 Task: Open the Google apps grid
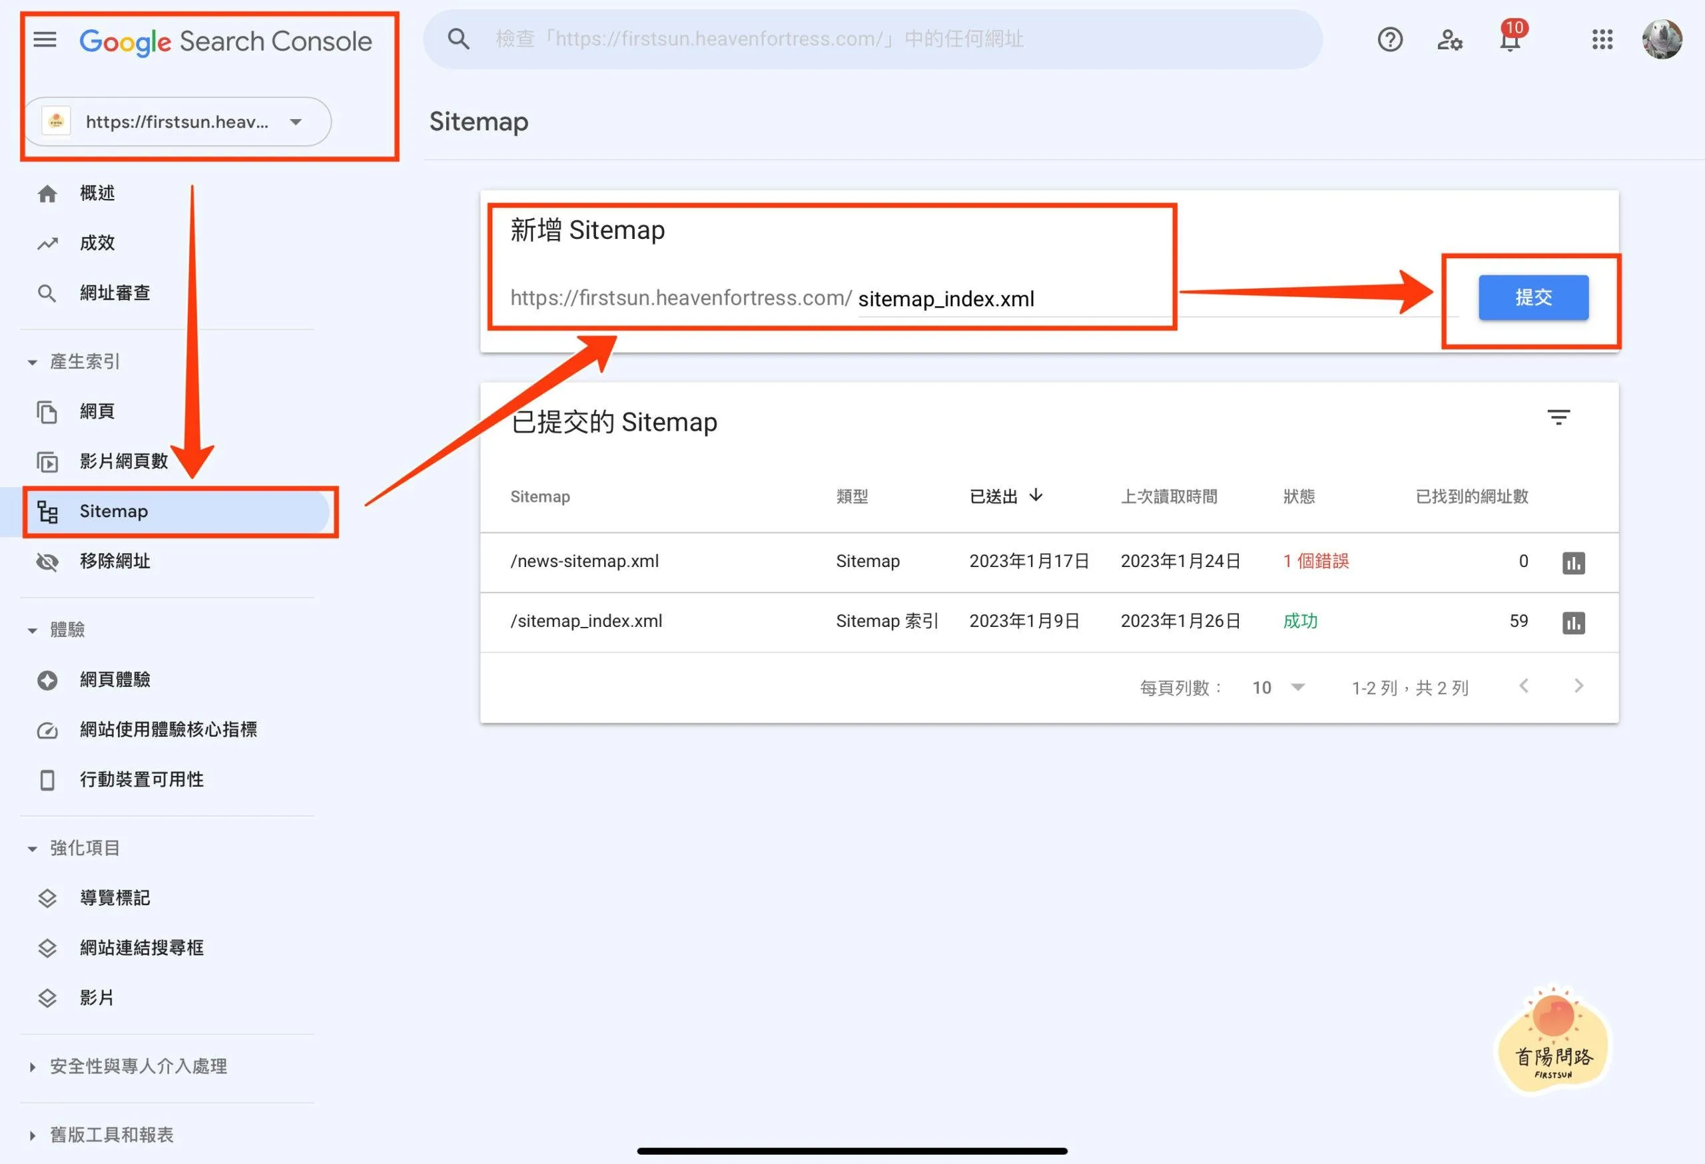click(1602, 39)
